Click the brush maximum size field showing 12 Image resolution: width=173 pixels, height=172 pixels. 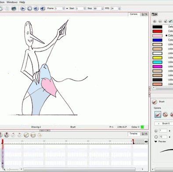pyautogui.click(x=163, y=137)
